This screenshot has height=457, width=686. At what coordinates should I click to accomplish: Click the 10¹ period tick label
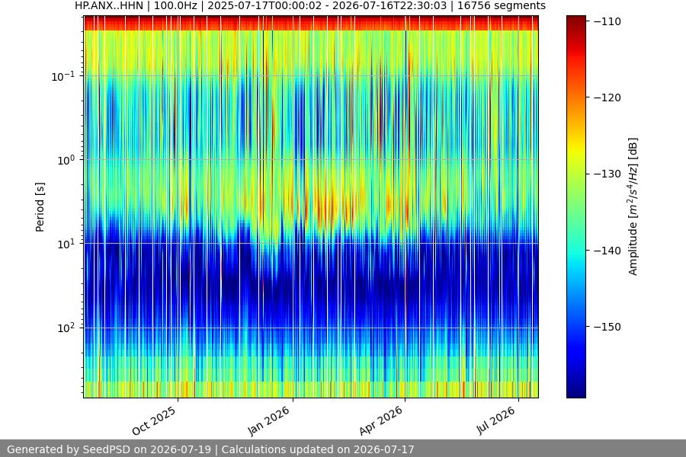click(x=66, y=244)
